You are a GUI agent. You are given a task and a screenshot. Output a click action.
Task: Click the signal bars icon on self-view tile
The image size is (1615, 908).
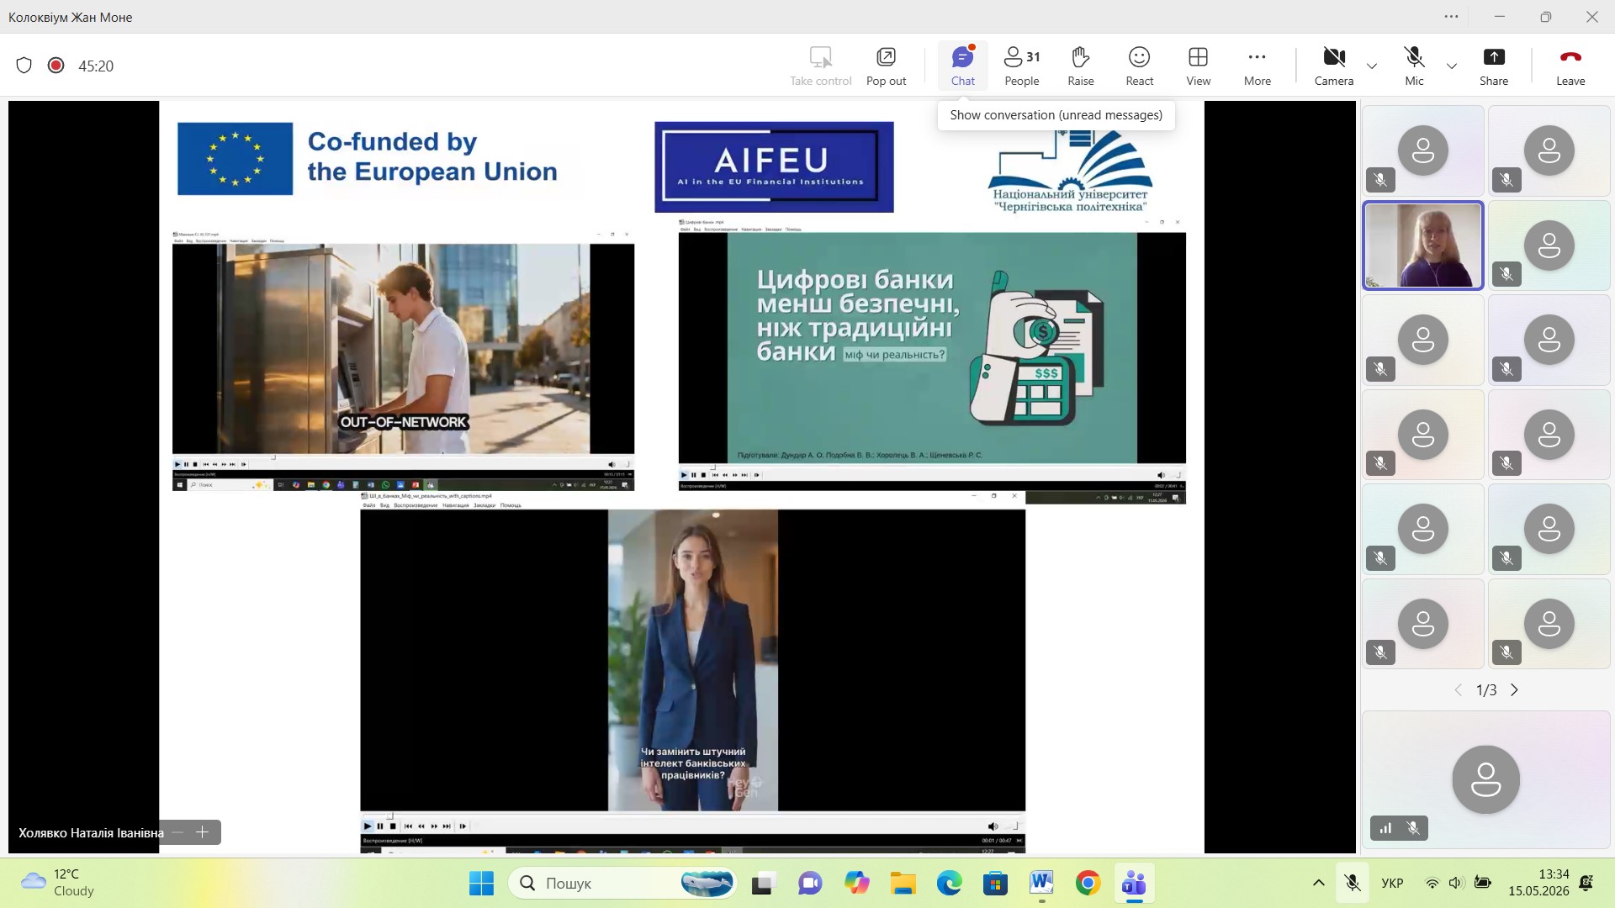[1385, 829]
